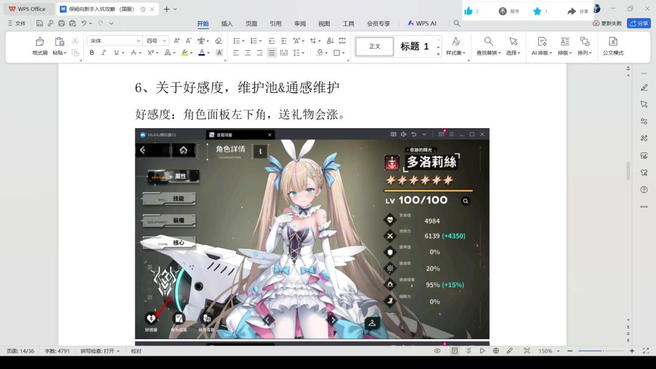Toggle italic formatting
The height and width of the screenshot is (369, 656).
[103, 53]
